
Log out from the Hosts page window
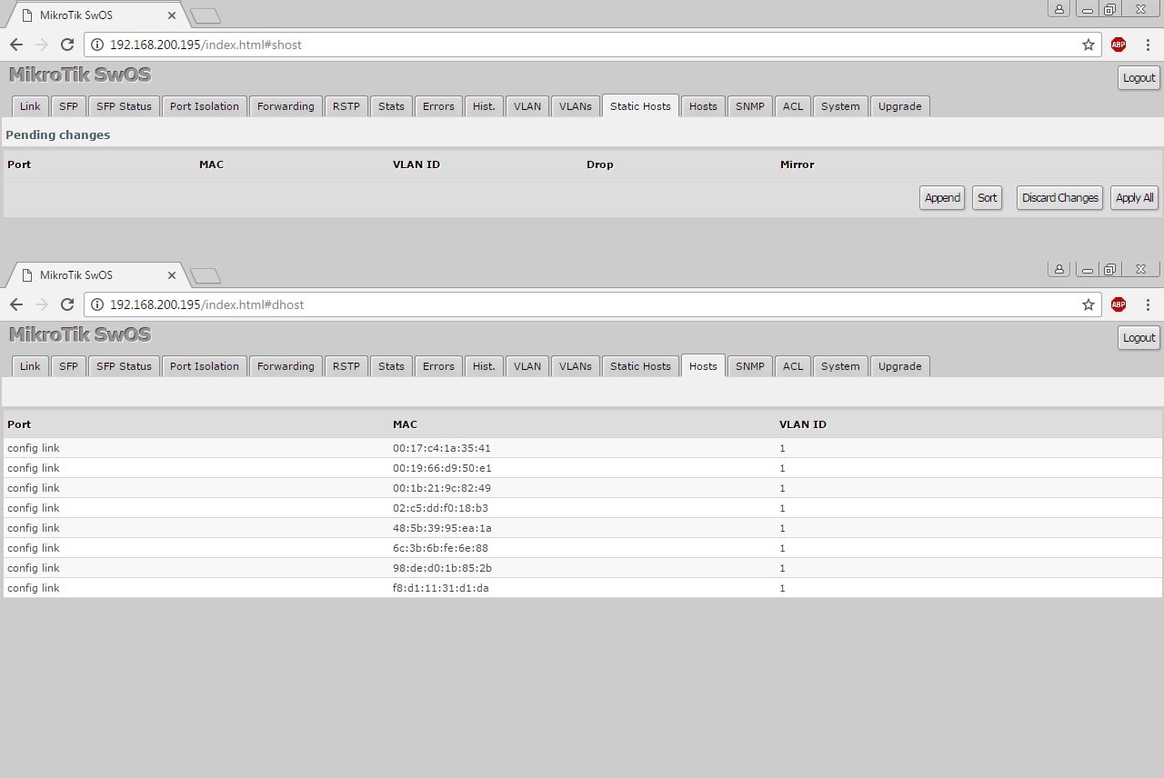point(1139,338)
